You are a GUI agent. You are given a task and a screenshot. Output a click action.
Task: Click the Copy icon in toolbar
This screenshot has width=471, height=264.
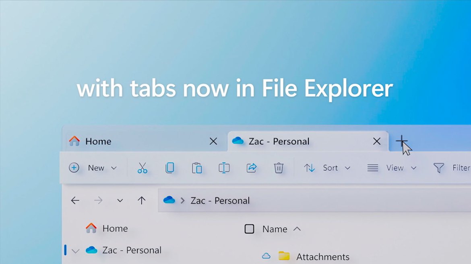click(x=170, y=168)
